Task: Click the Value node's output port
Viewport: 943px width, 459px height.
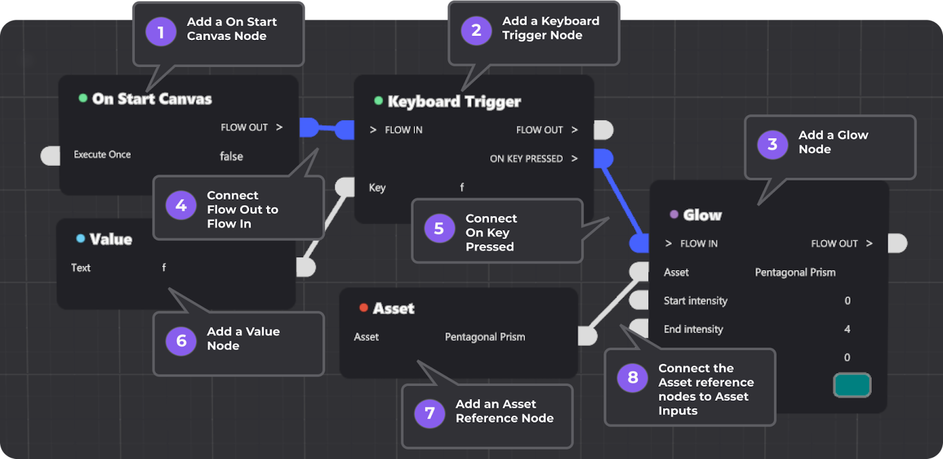Action: [306, 267]
